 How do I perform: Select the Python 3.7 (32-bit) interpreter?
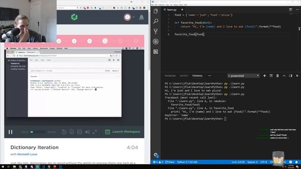pos(187,162)
